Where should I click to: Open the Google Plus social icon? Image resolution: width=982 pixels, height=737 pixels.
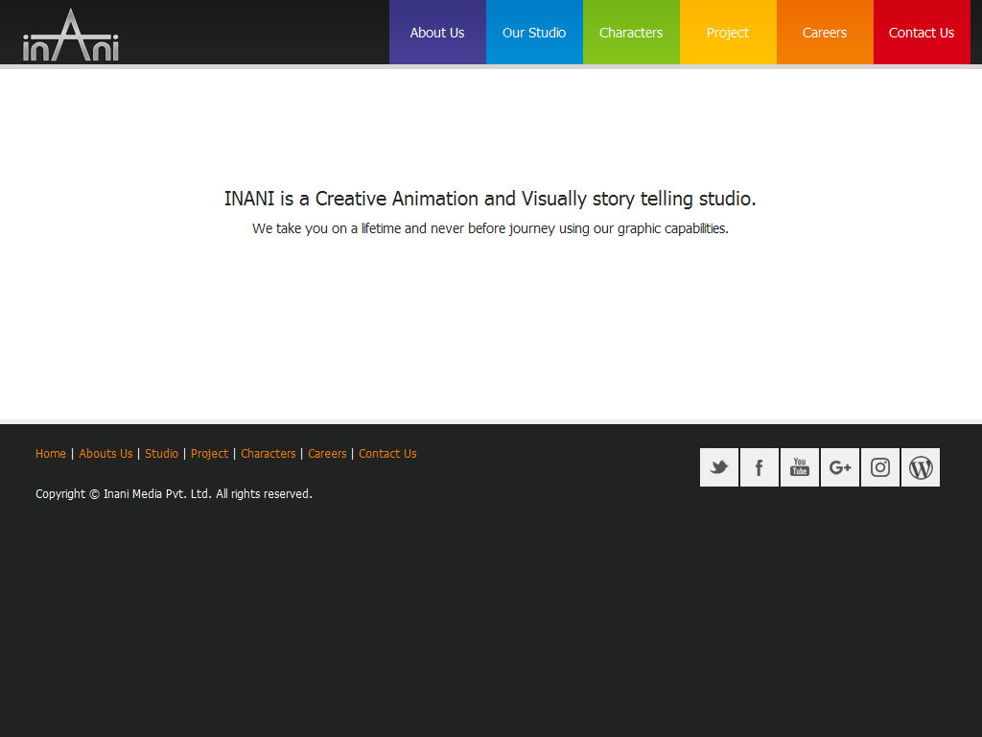point(840,467)
